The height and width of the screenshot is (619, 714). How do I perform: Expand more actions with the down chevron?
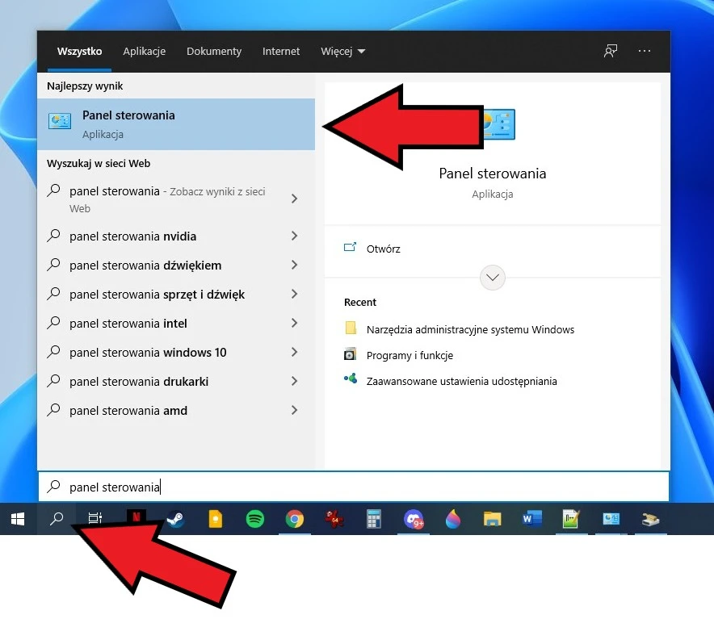click(493, 278)
